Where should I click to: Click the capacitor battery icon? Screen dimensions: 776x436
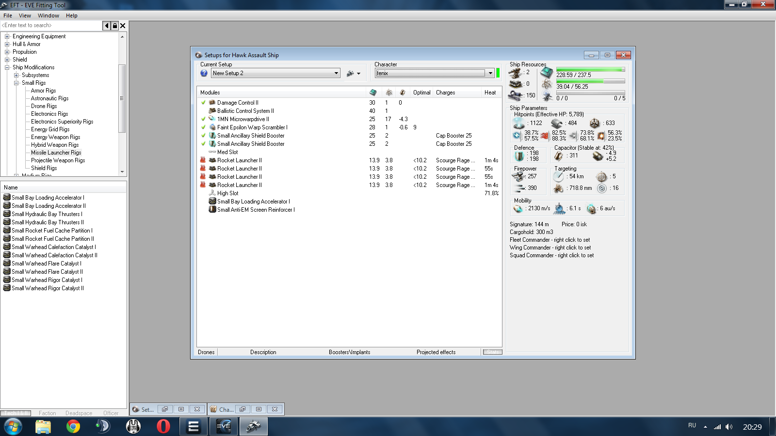(559, 156)
